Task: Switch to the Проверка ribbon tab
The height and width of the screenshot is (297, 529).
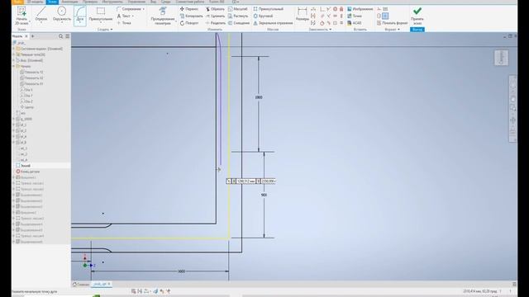Action: pyautogui.click(x=90, y=2)
